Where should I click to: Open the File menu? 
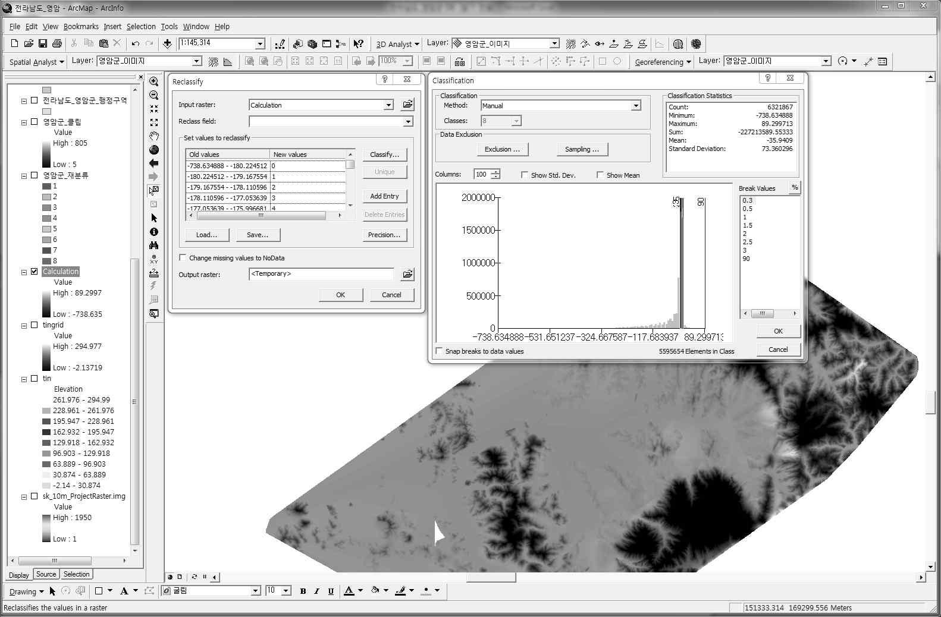click(15, 27)
